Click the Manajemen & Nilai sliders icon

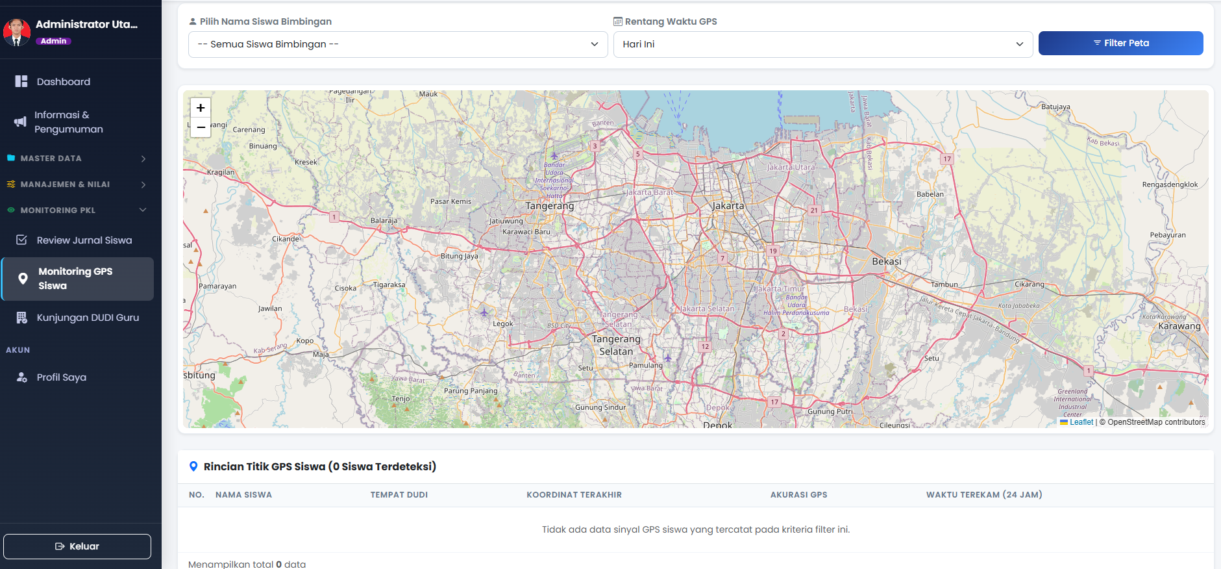tap(11, 184)
